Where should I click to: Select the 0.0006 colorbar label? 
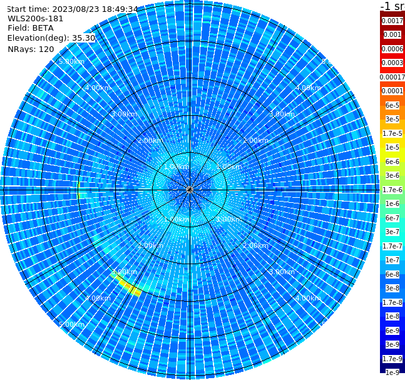[392, 49]
